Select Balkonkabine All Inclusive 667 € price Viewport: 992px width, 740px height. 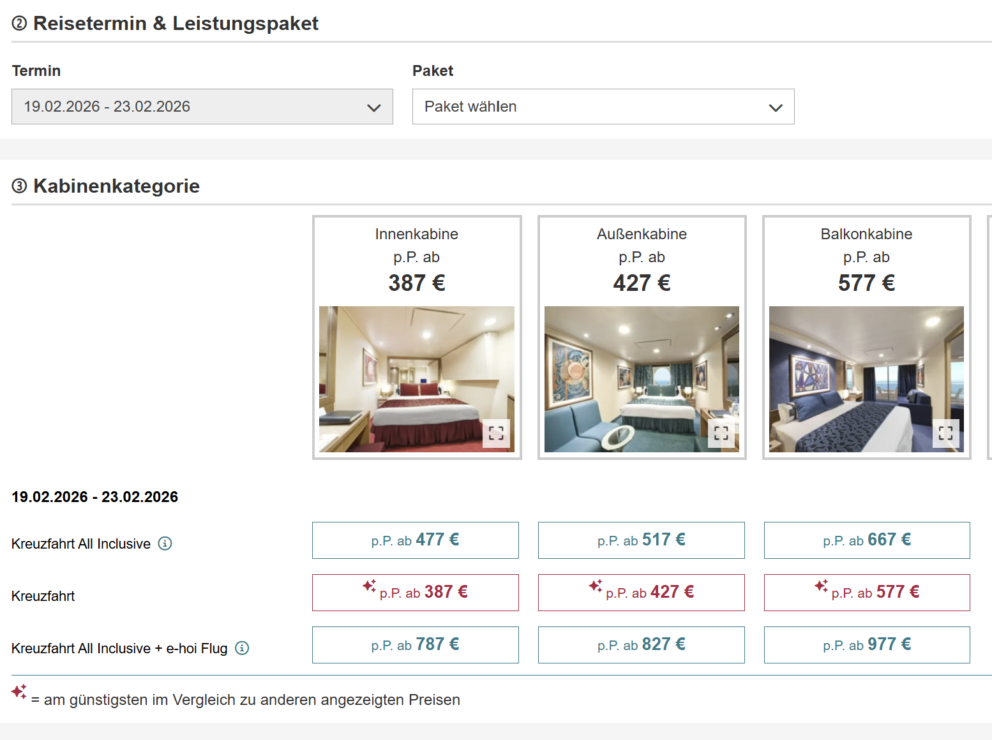click(867, 540)
